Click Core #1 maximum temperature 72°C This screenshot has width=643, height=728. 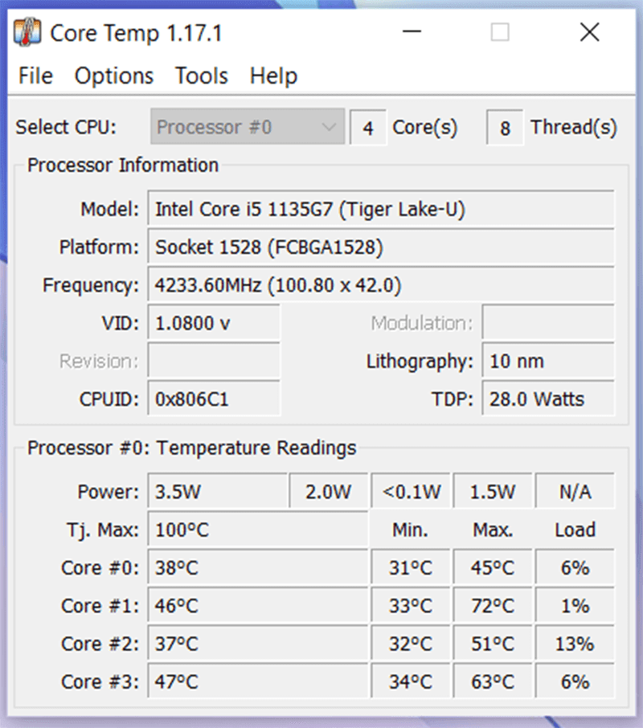(x=493, y=606)
